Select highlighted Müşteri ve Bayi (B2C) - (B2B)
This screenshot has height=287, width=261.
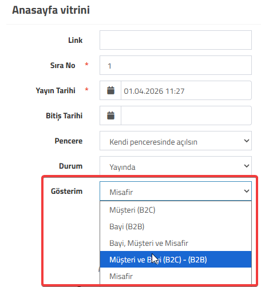tap(176, 260)
